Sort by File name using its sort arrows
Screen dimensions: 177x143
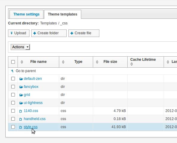(22, 62)
